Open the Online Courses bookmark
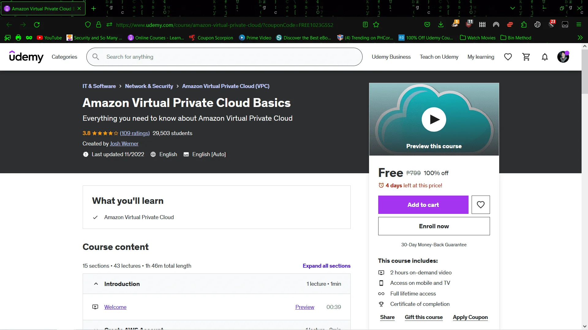The image size is (588, 330). coord(156,38)
